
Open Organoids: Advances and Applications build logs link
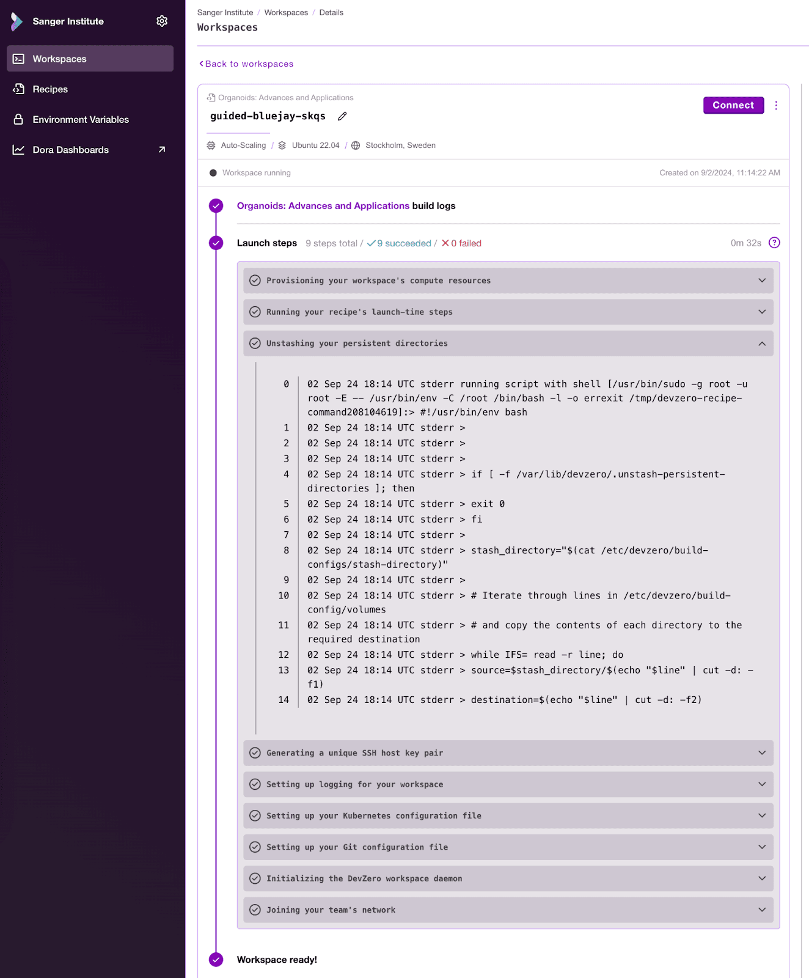coord(323,206)
